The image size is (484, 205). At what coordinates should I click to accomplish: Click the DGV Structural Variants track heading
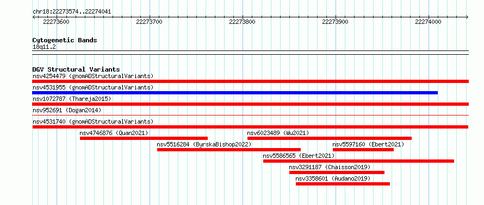click(x=76, y=69)
